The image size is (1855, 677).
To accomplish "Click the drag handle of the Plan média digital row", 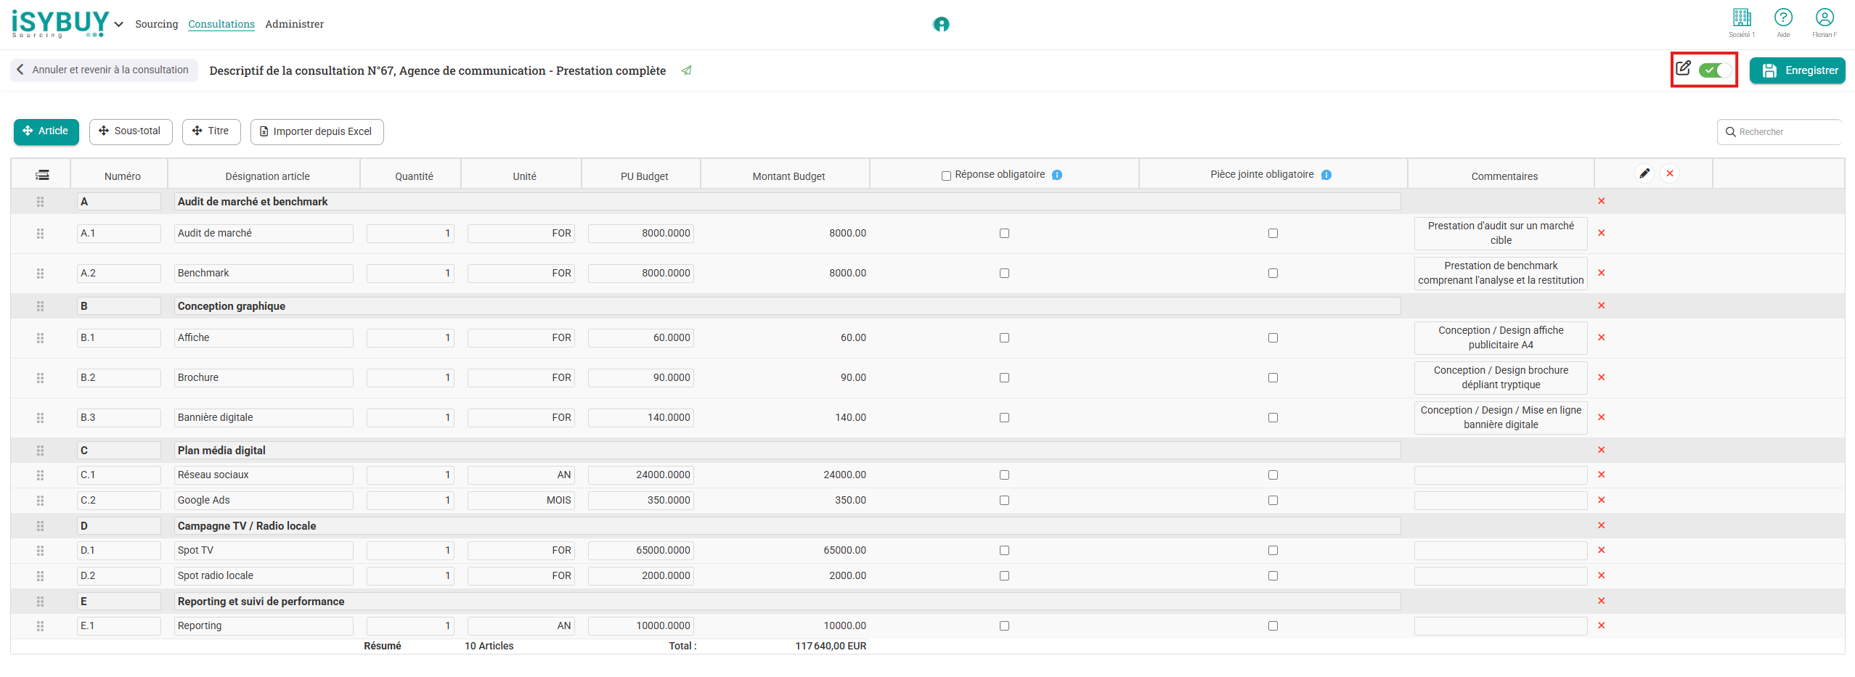I will 40,451.
